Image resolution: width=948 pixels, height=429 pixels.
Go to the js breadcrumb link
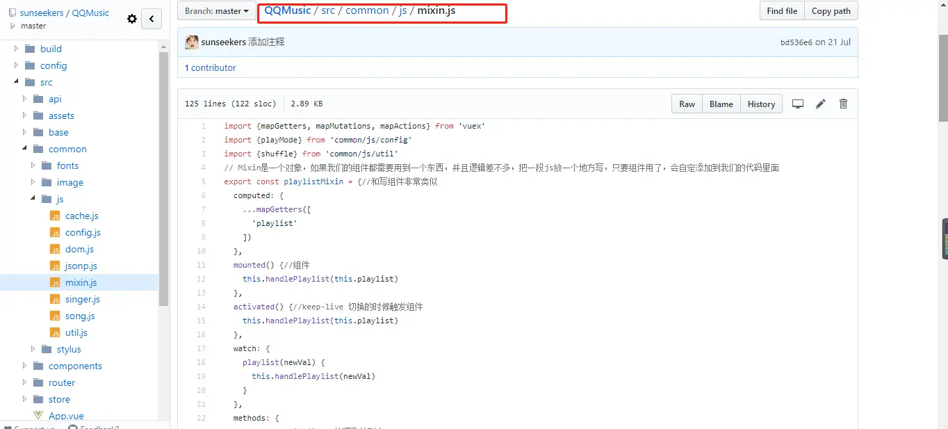[403, 10]
